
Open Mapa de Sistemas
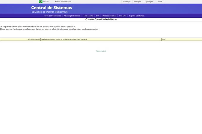click(x=109, y=16)
